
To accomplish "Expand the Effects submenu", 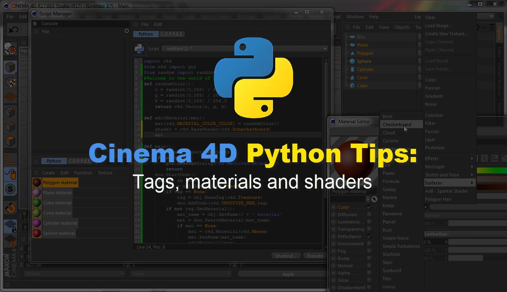I will point(449,159).
